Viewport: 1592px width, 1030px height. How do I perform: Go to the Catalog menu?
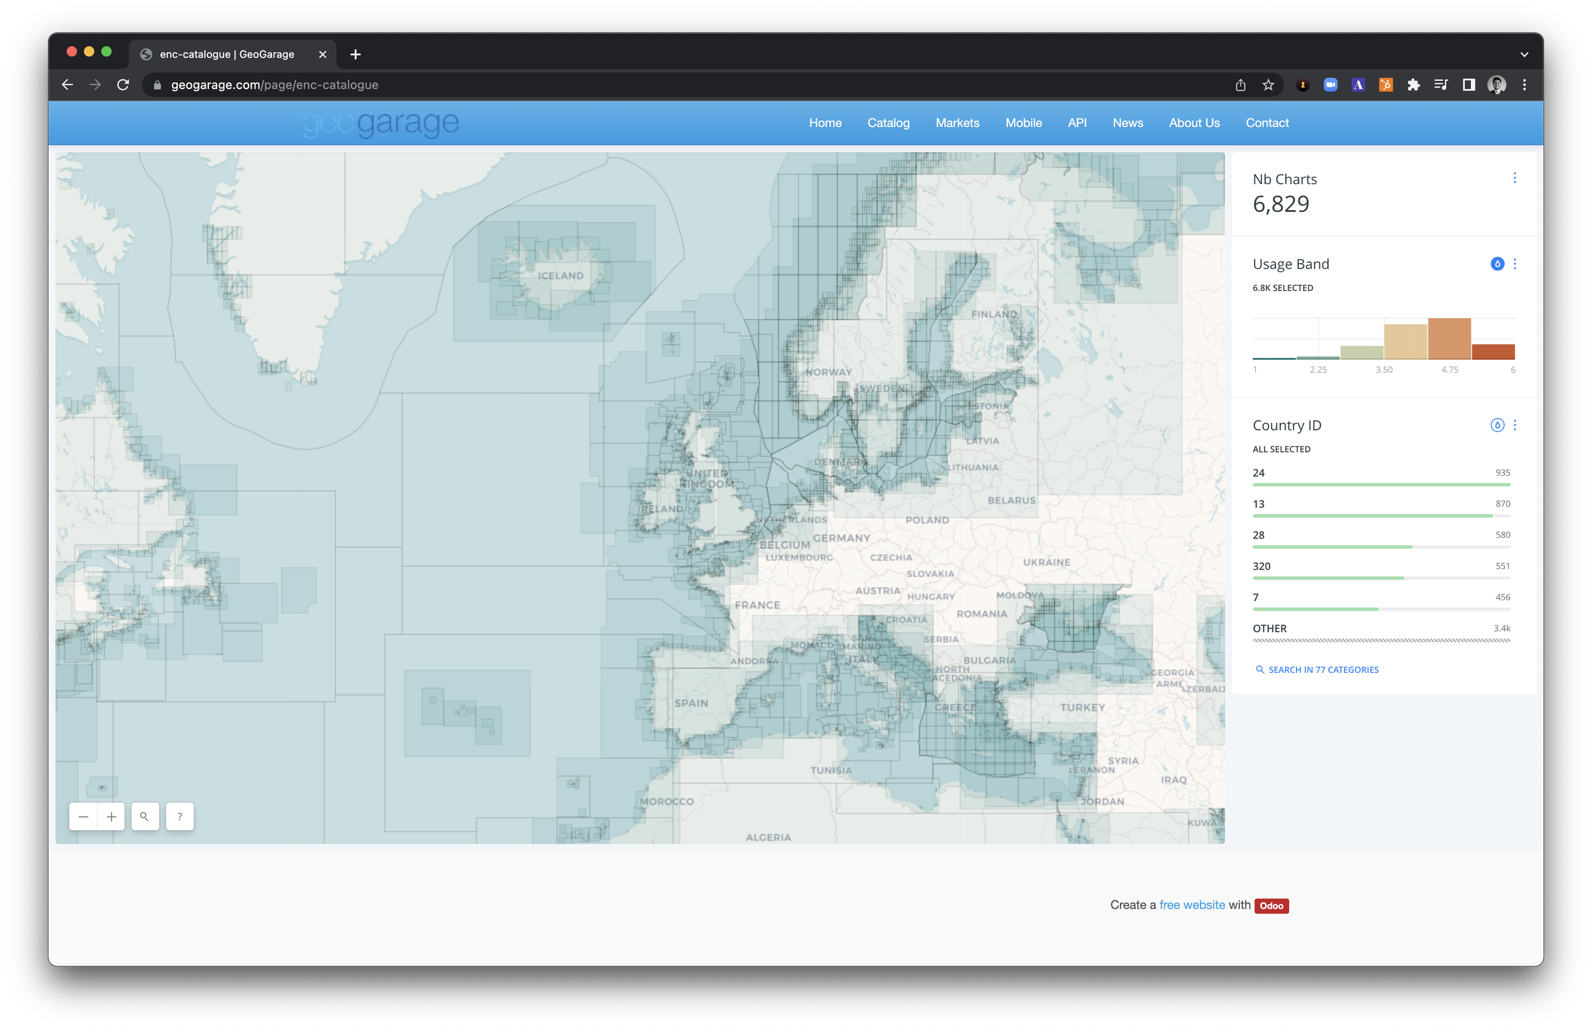click(888, 123)
